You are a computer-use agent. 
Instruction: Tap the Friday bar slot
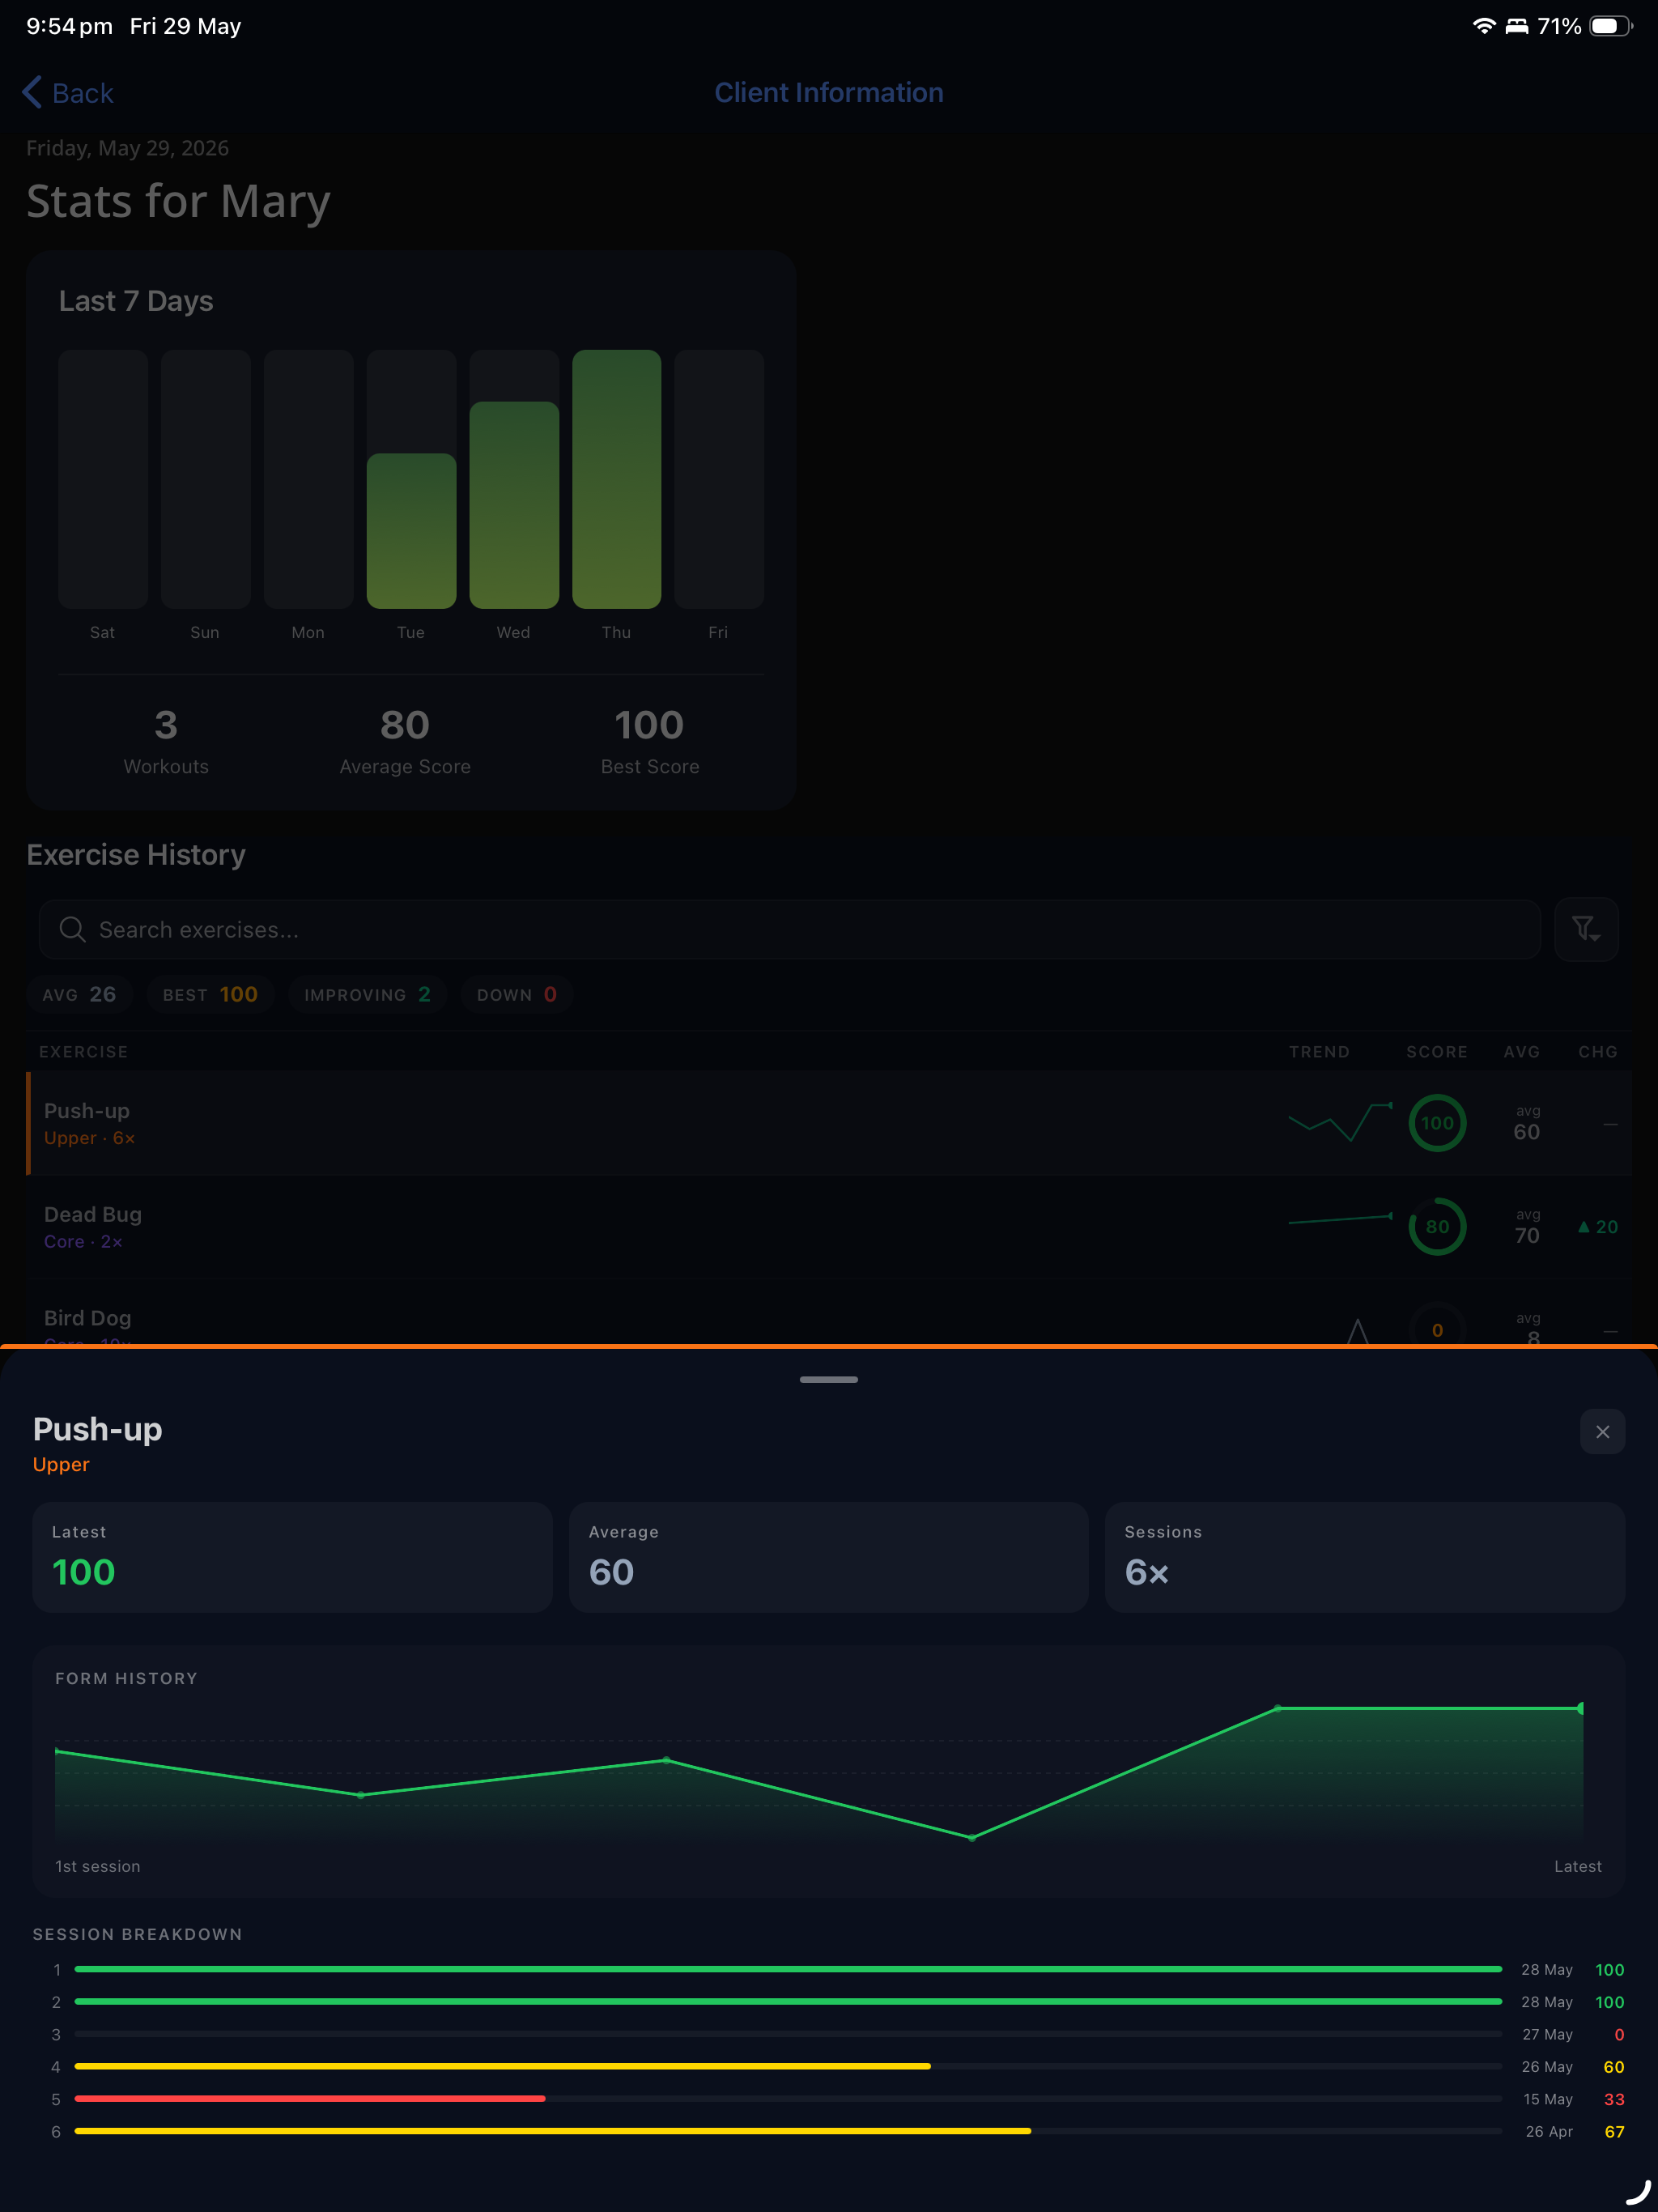click(719, 479)
